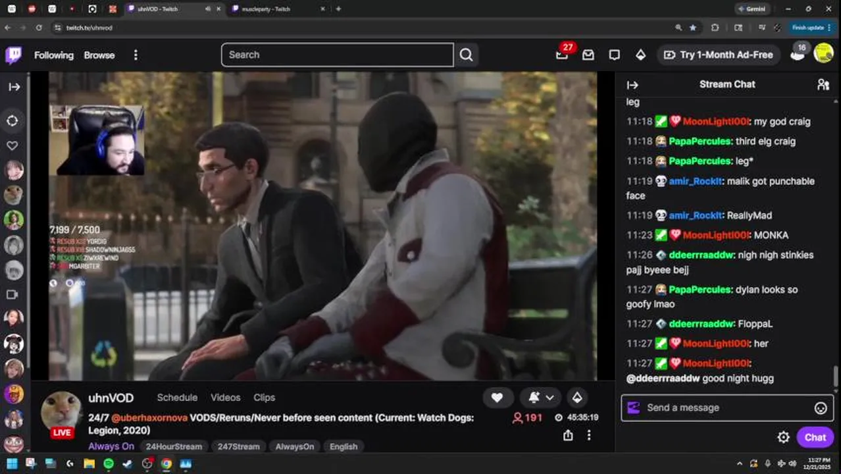Open the emote picker smiley
Screen dimensions: 841x474
click(x=821, y=408)
